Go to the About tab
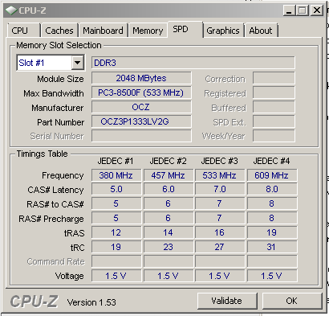The width and height of the screenshot is (329, 316). tap(261, 31)
